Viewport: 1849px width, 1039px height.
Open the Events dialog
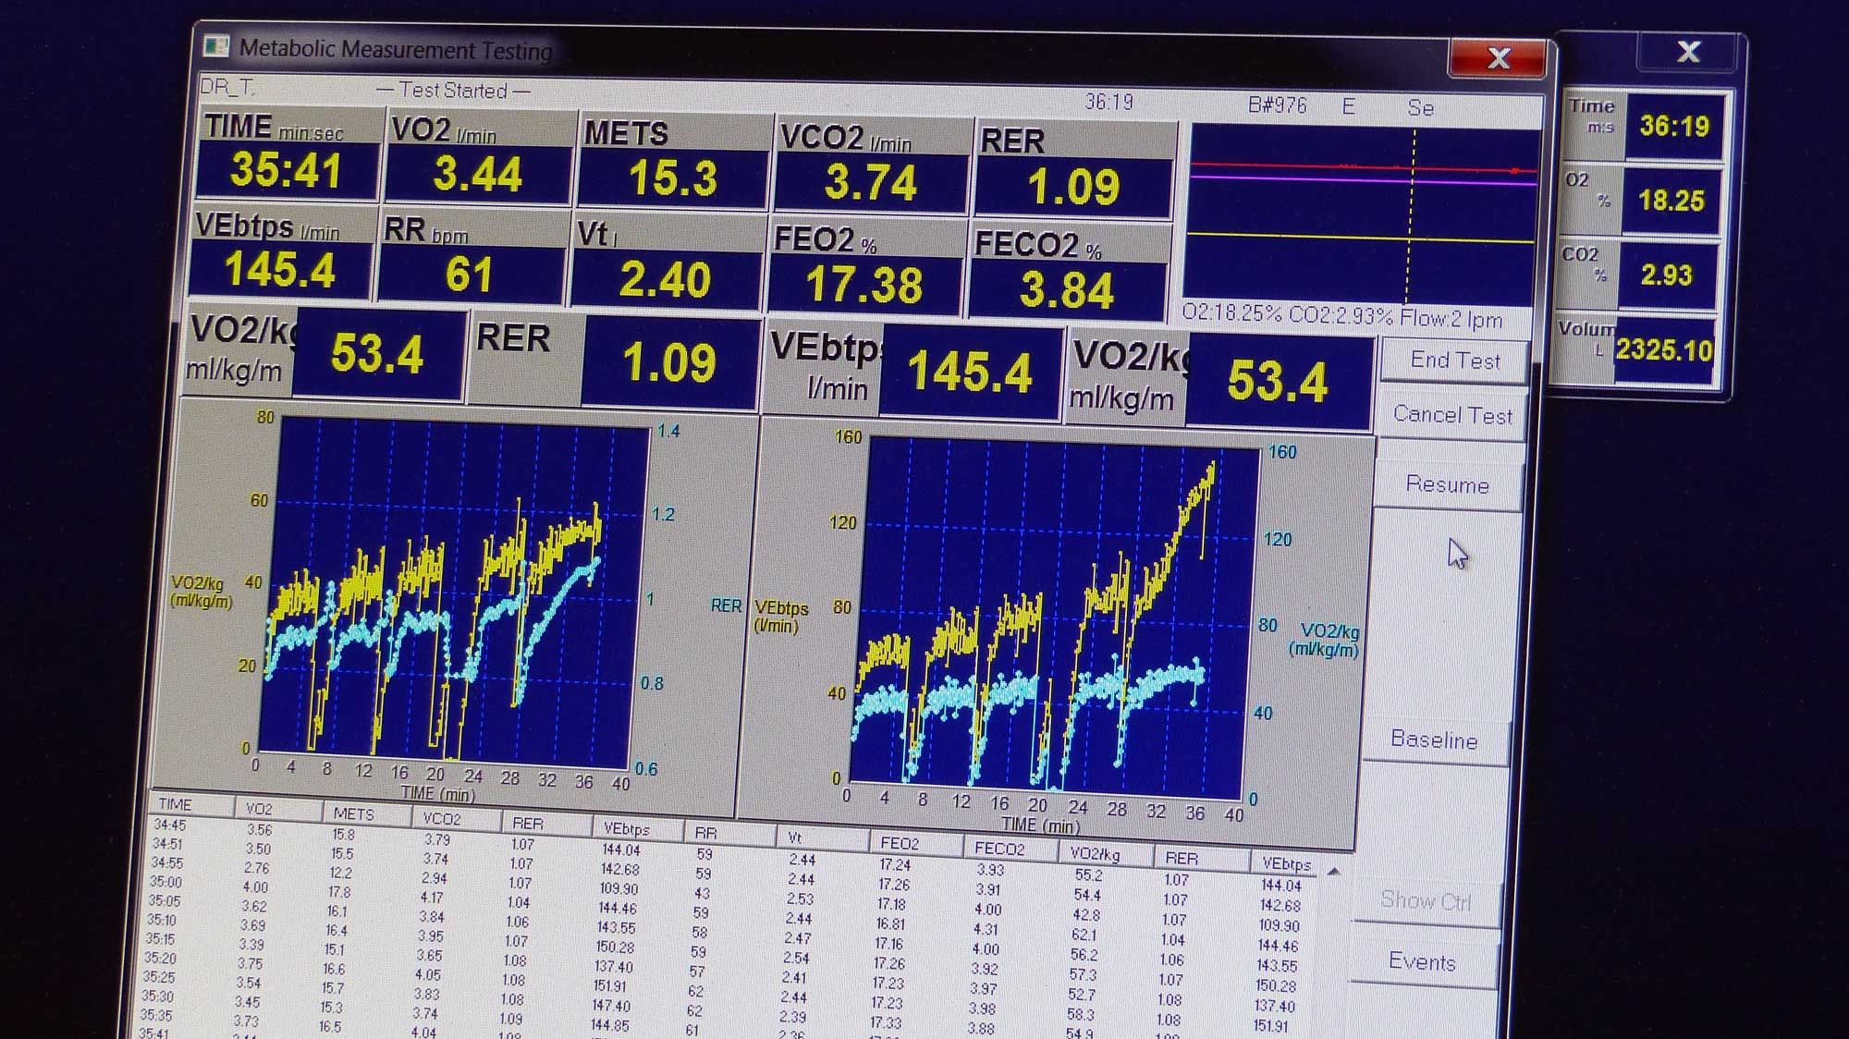1423,962
